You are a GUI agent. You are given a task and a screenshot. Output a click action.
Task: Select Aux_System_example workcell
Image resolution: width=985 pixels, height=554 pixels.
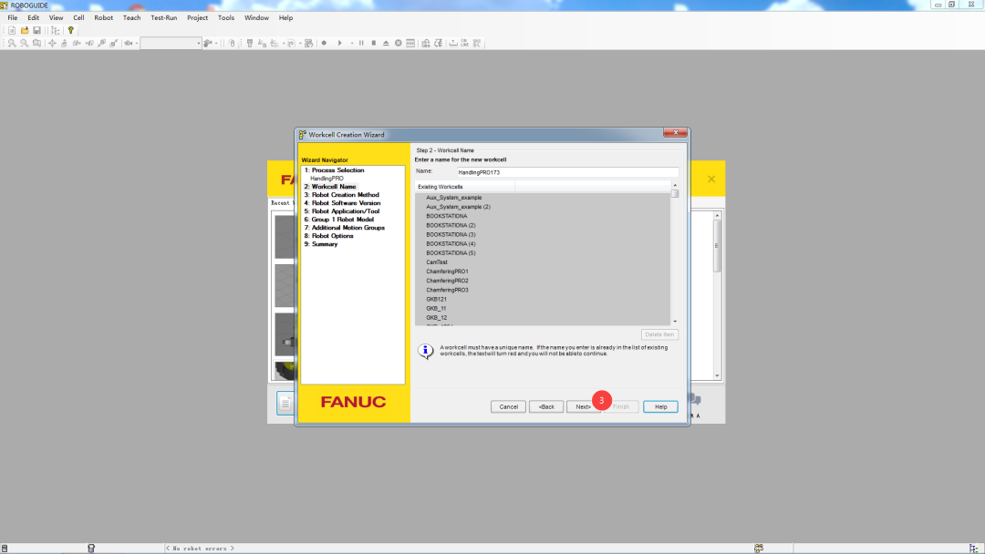[x=454, y=197]
